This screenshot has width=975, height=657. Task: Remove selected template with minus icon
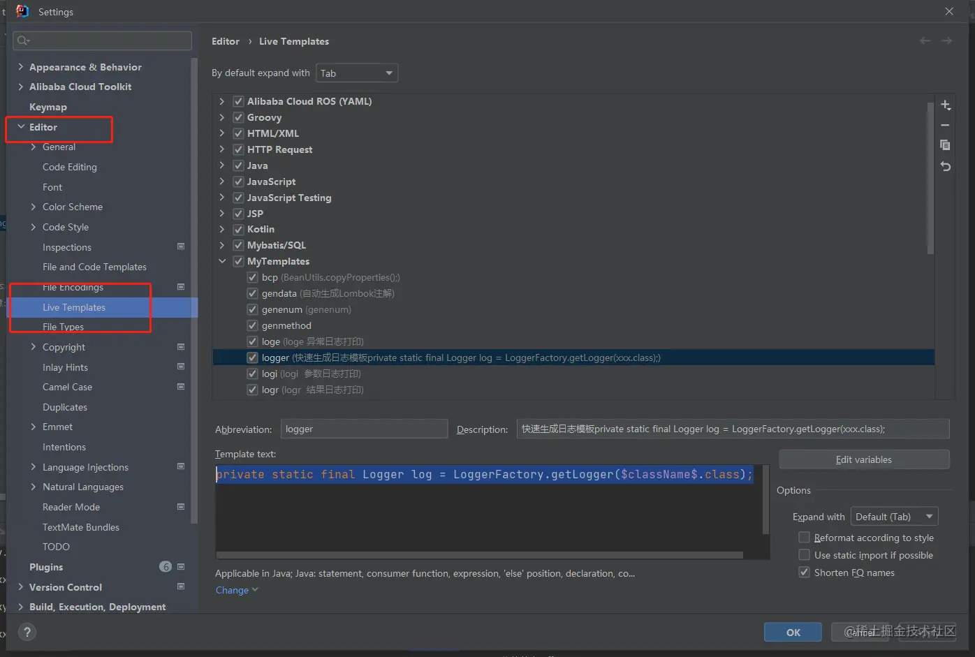tap(945, 125)
